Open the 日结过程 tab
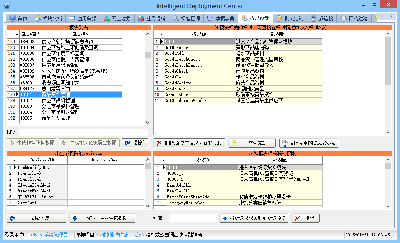The height and width of the screenshot is (243, 400). (355, 18)
